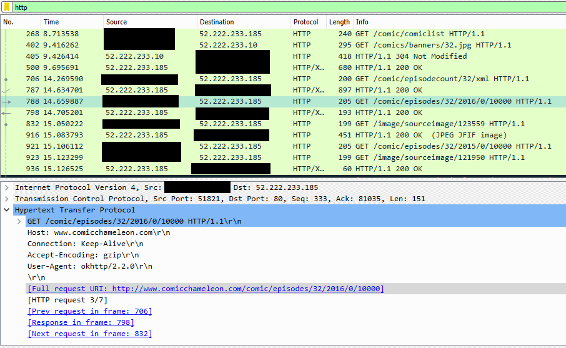Sort packets by Source column header
The width and height of the screenshot is (566, 348).
150,22
